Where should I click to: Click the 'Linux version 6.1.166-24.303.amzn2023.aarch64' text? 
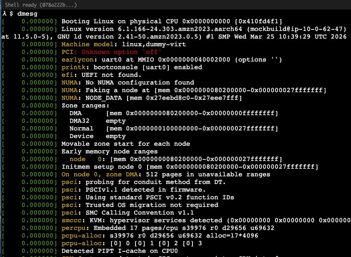coord(152,29)
